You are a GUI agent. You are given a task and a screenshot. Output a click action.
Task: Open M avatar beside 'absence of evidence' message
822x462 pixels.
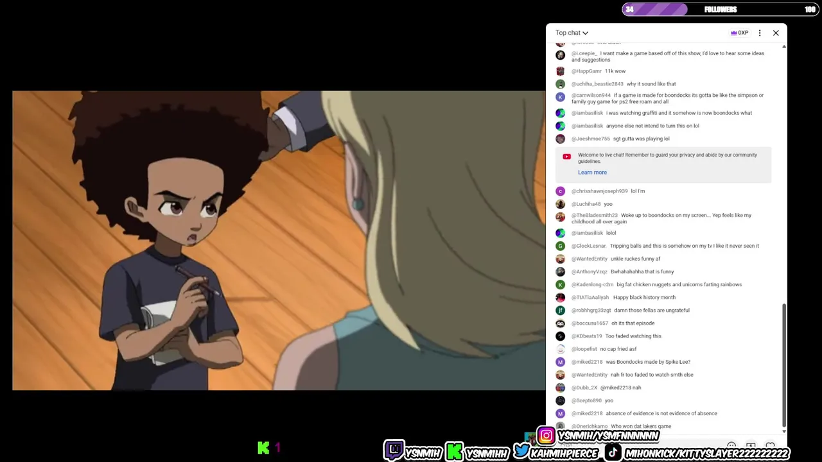[x=560, y=413]
